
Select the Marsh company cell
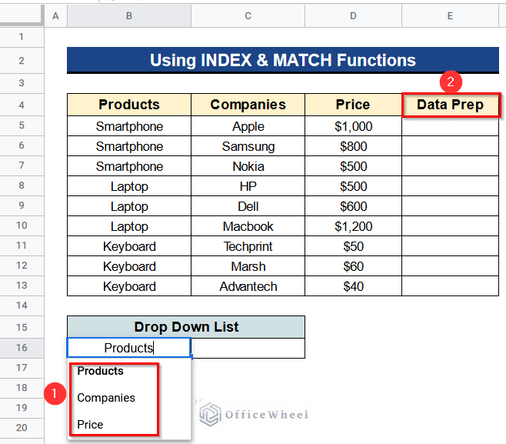pos(248,266)
